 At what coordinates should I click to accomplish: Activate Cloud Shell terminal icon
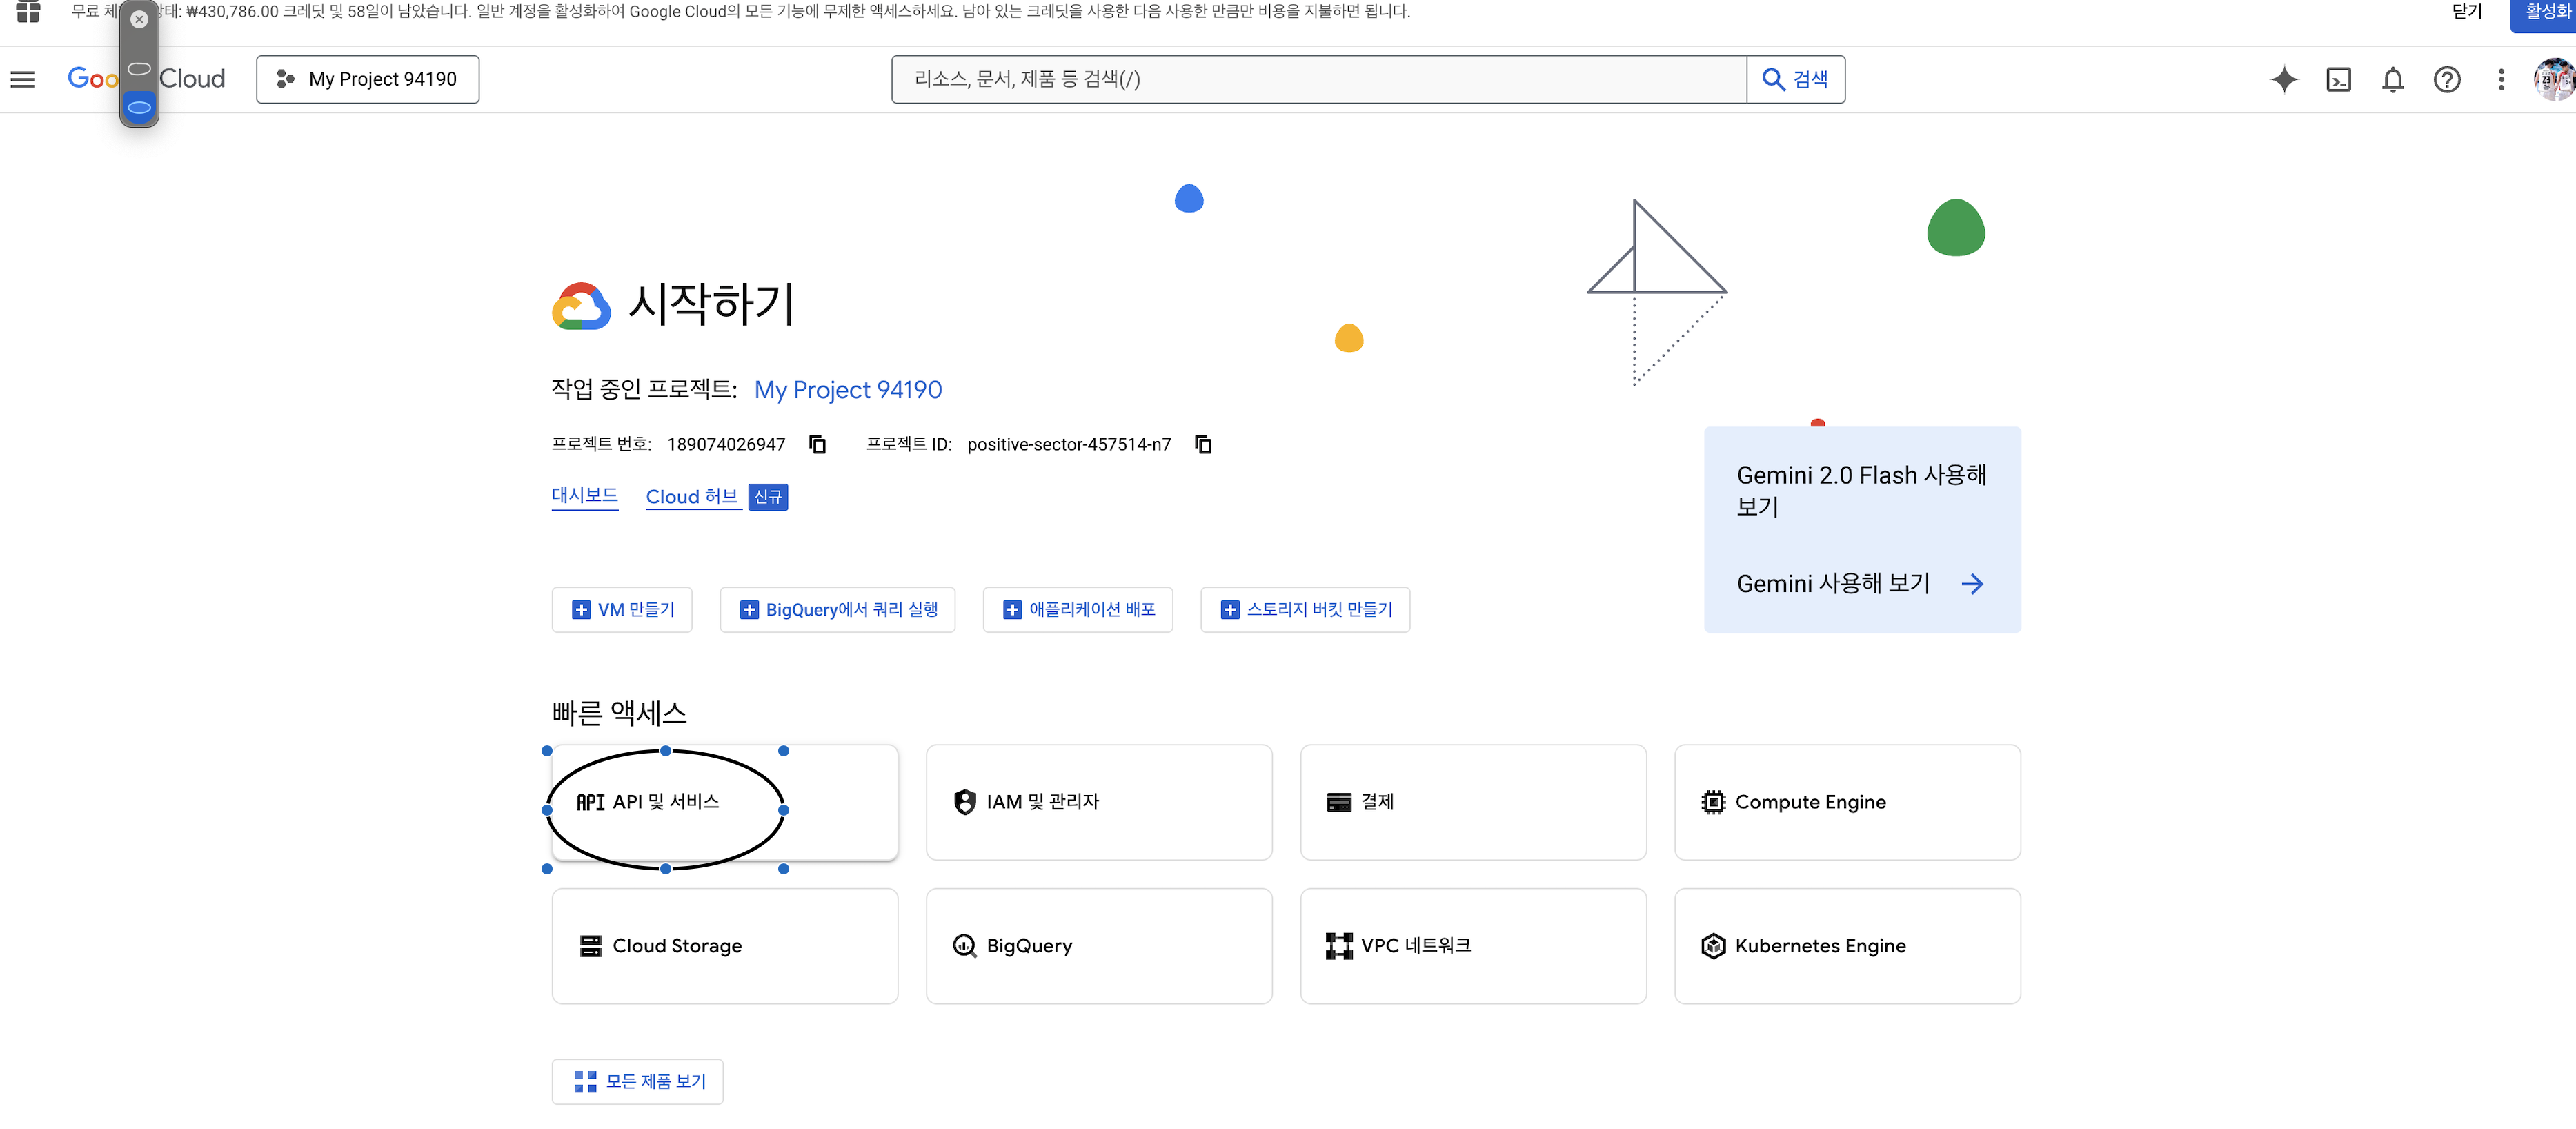click(x=2338, y=79)
